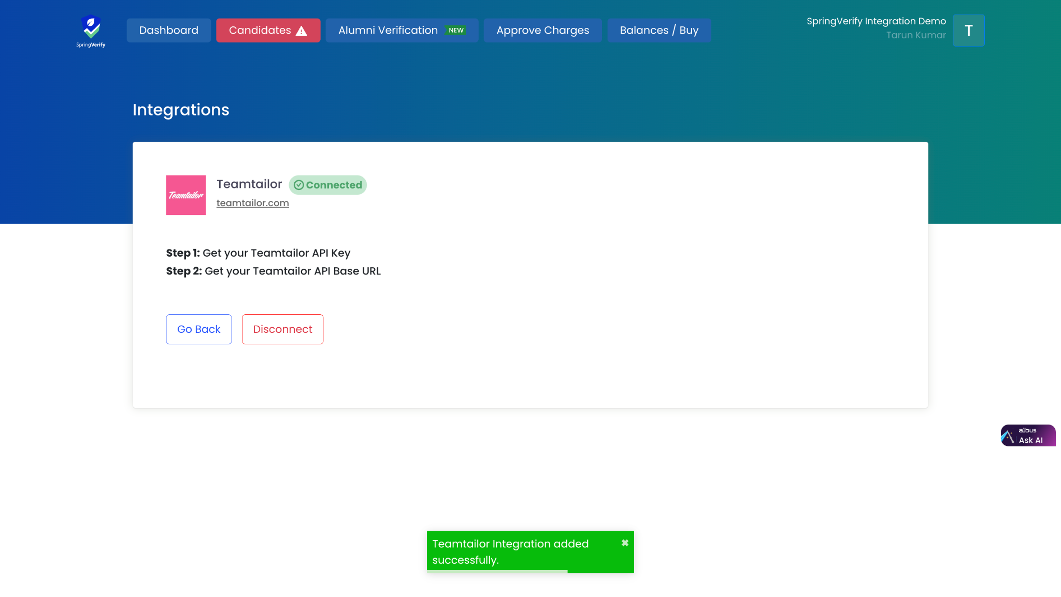Screen dimensions: 1061x597
Task: Close the success notification toast
Action: [625, 543]
